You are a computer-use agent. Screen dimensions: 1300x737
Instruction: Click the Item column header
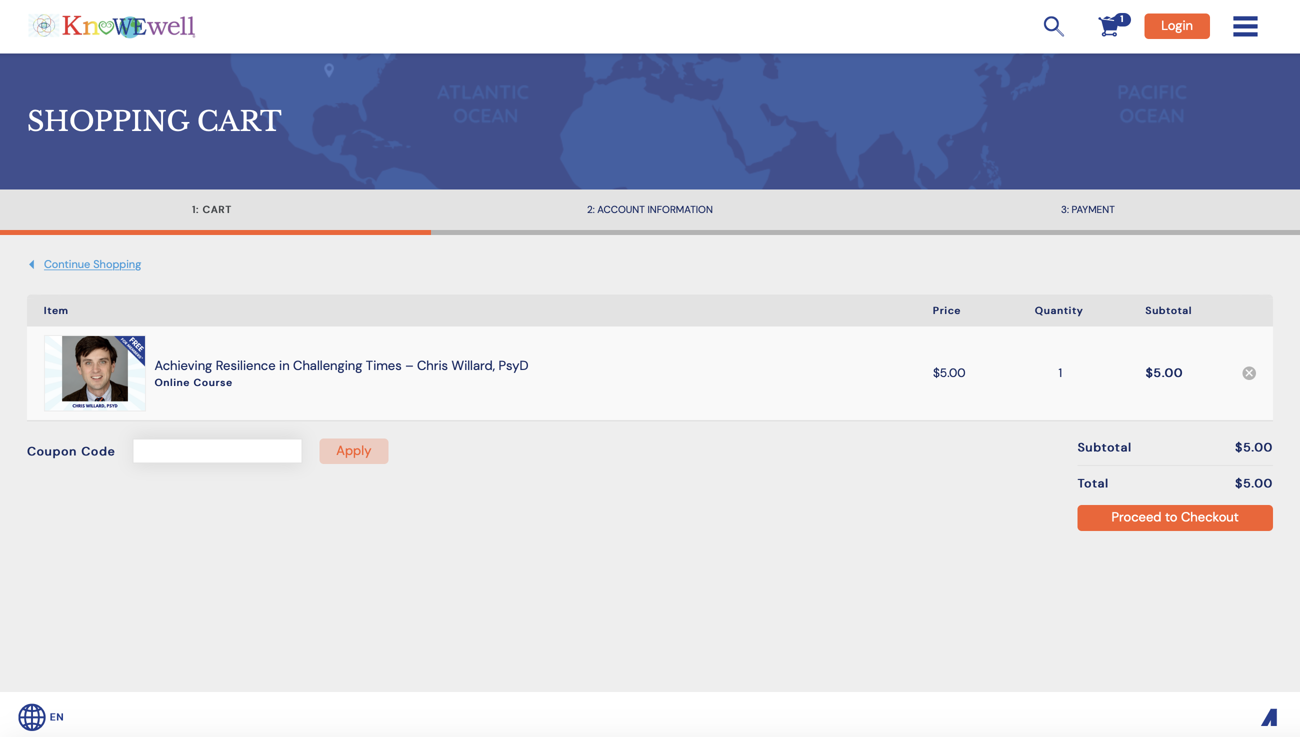tap(55, 310)
